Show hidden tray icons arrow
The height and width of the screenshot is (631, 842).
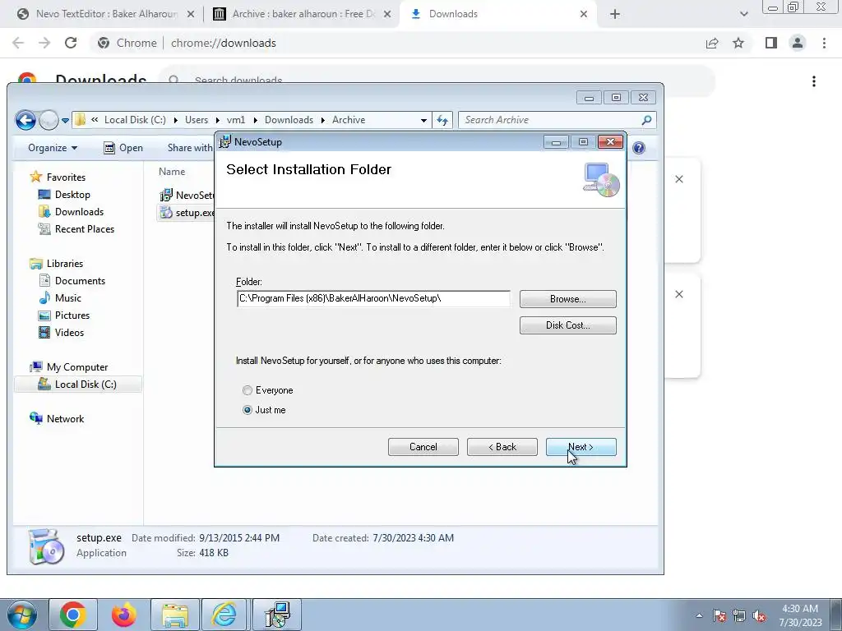tap(699, 615)
